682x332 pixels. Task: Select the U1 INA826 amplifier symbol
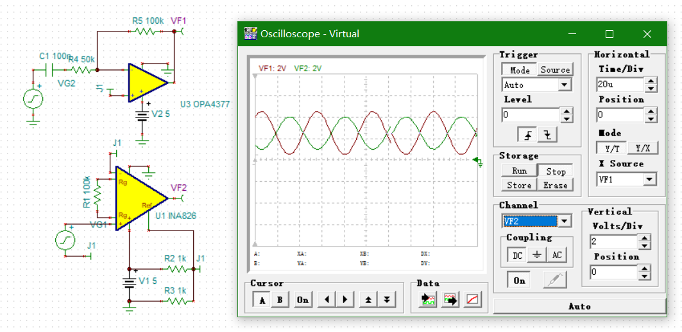click(x=141, y=198)
